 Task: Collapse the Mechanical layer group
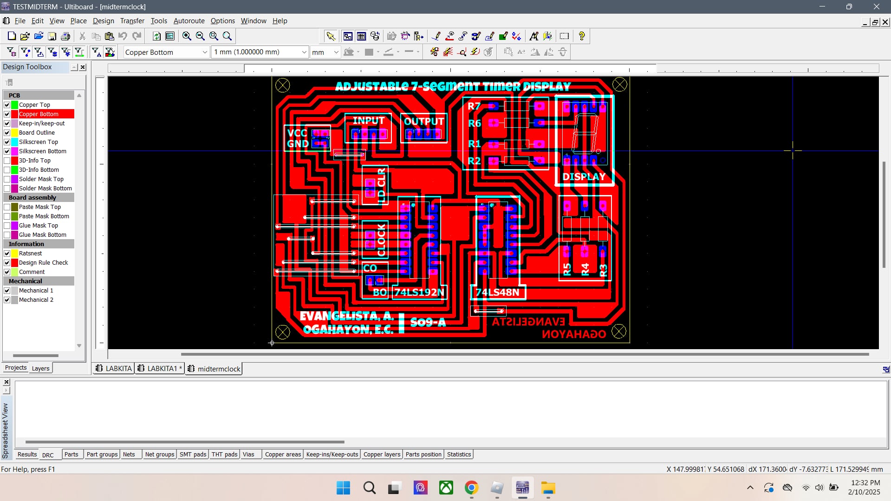pos(39,281)
